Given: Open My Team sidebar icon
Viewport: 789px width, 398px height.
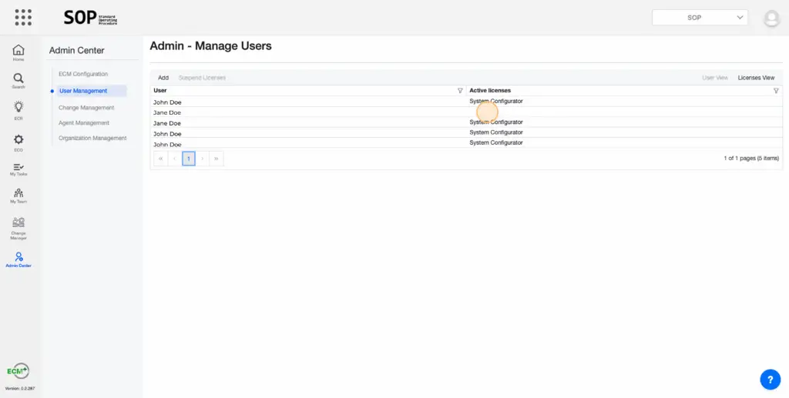Looking at the screenshot, I should (x=18, y=196).
